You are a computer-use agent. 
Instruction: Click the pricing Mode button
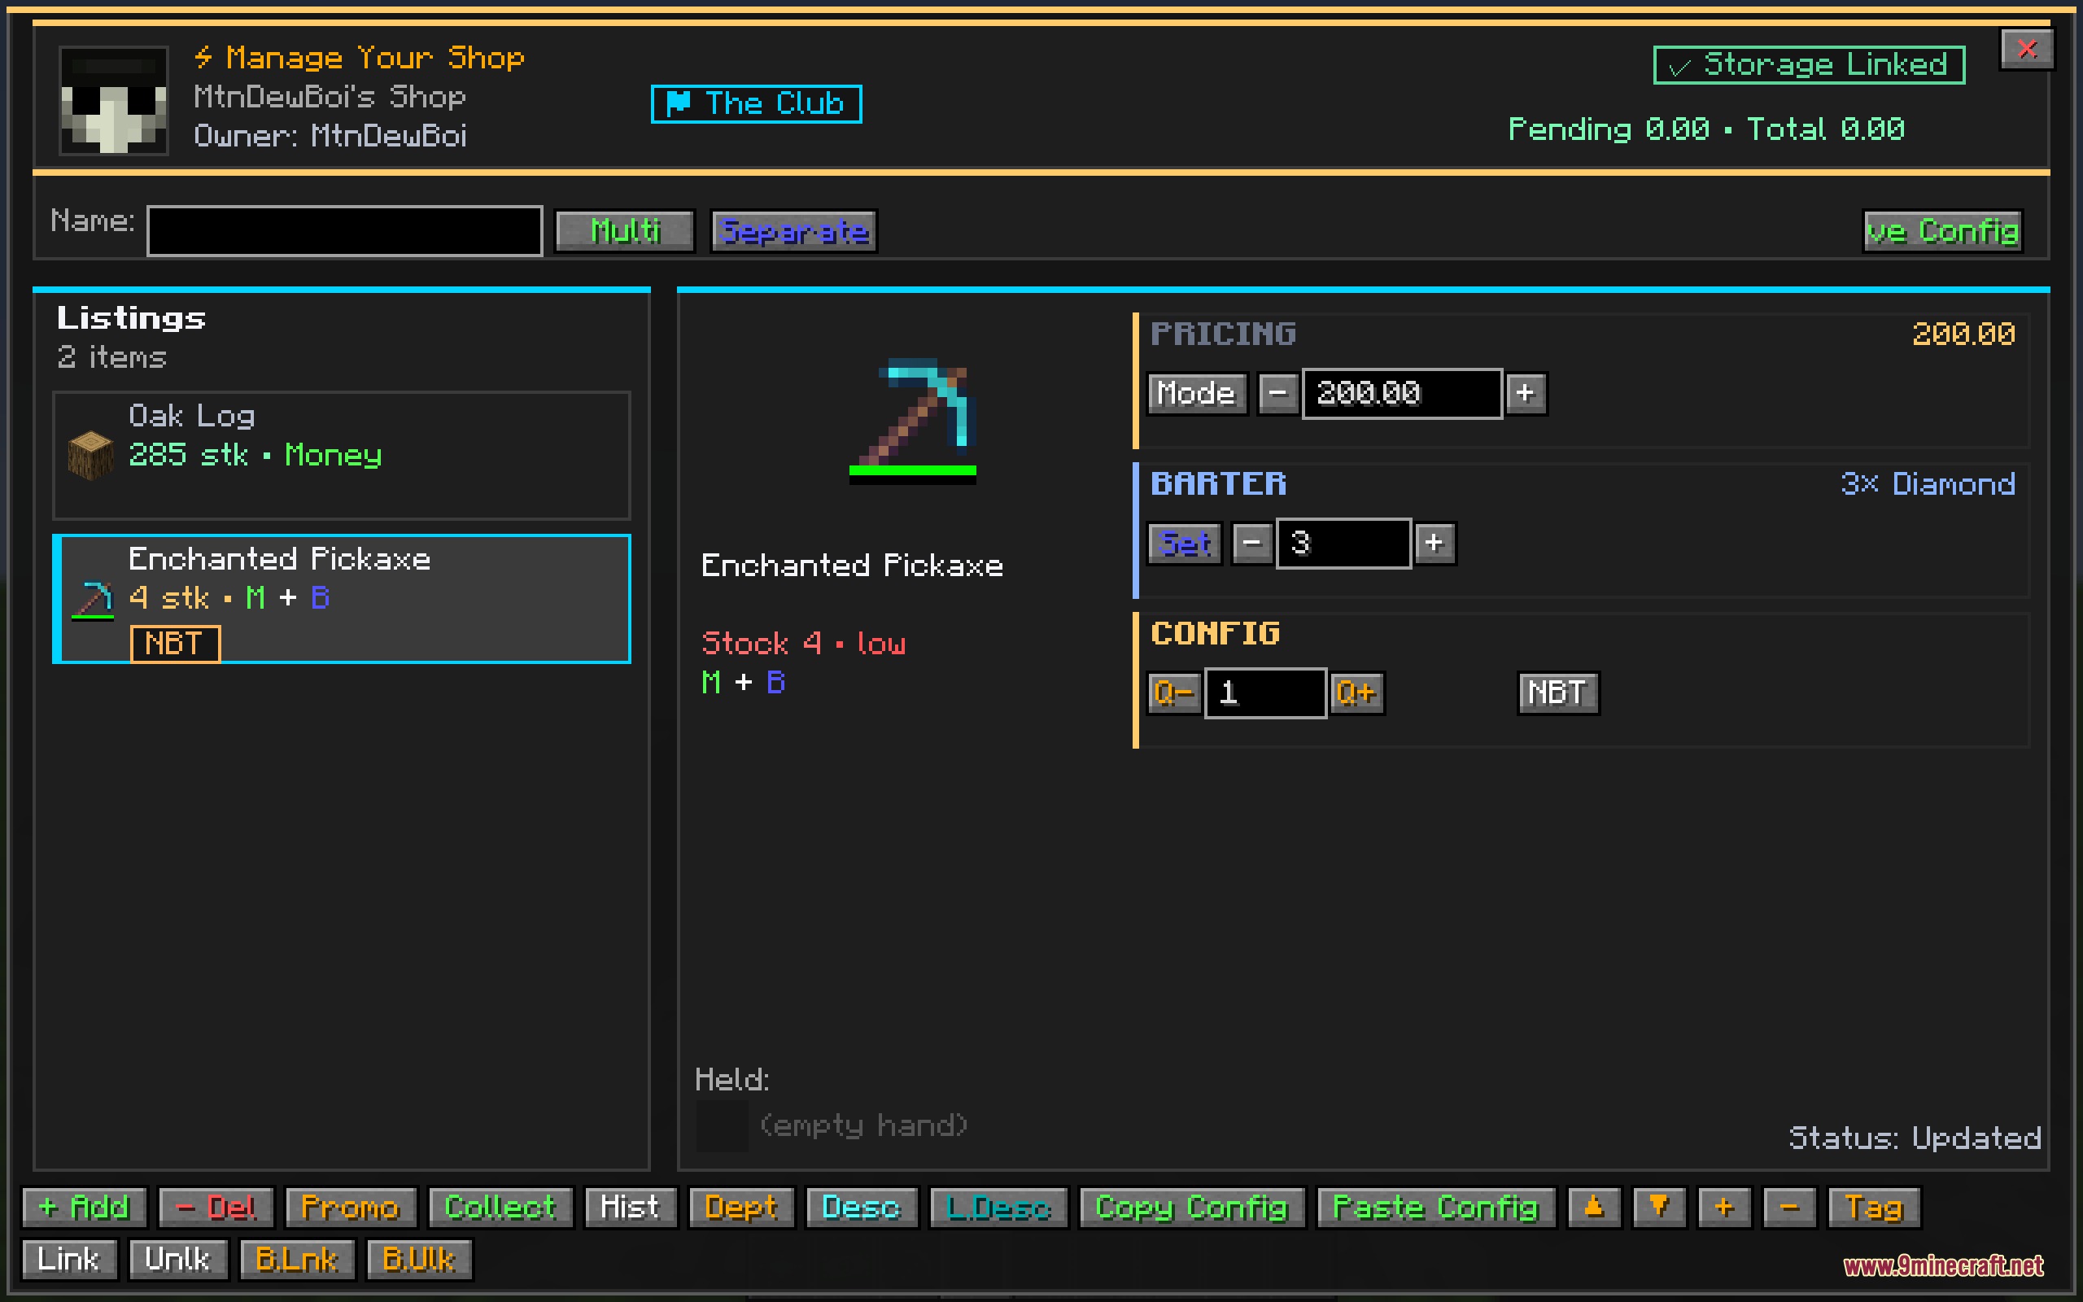tap(1197, 394)
